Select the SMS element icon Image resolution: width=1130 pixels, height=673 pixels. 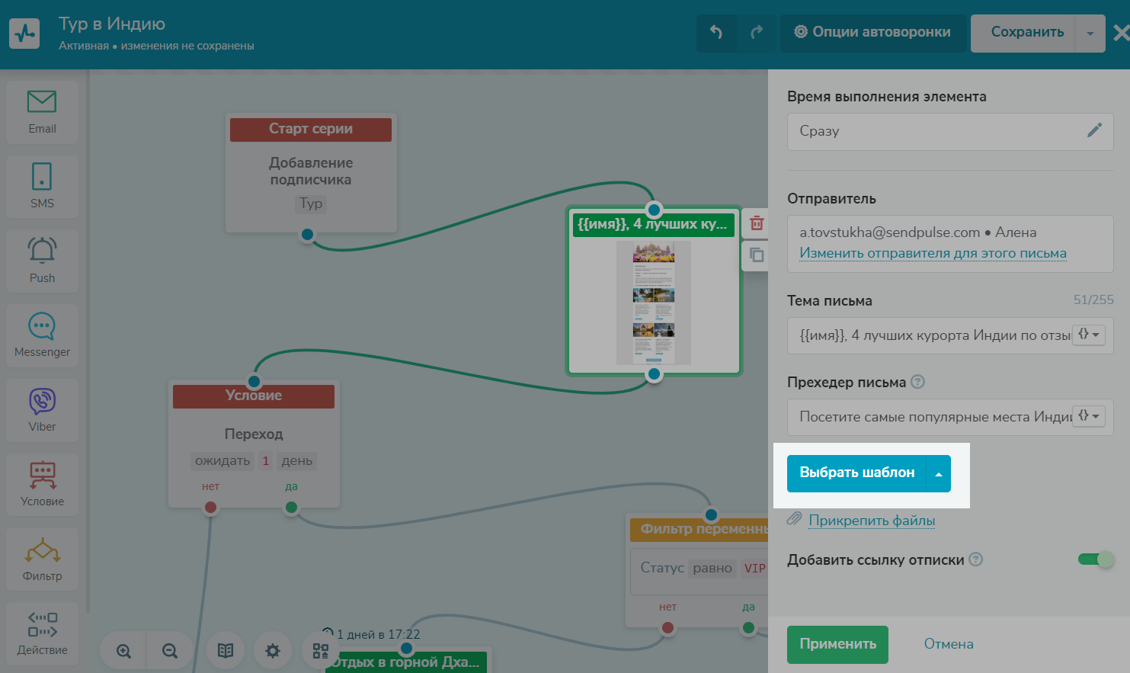click(x=42, y=186)
